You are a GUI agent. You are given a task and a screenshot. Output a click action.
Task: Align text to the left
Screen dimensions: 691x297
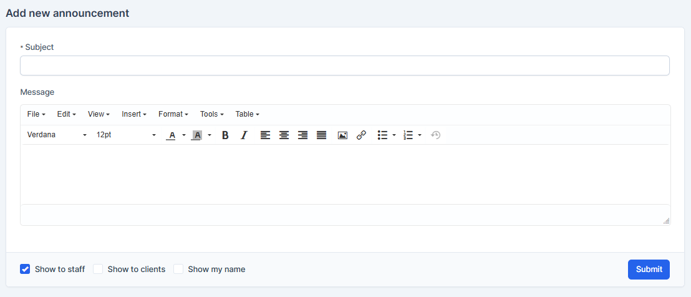[265, 135]
